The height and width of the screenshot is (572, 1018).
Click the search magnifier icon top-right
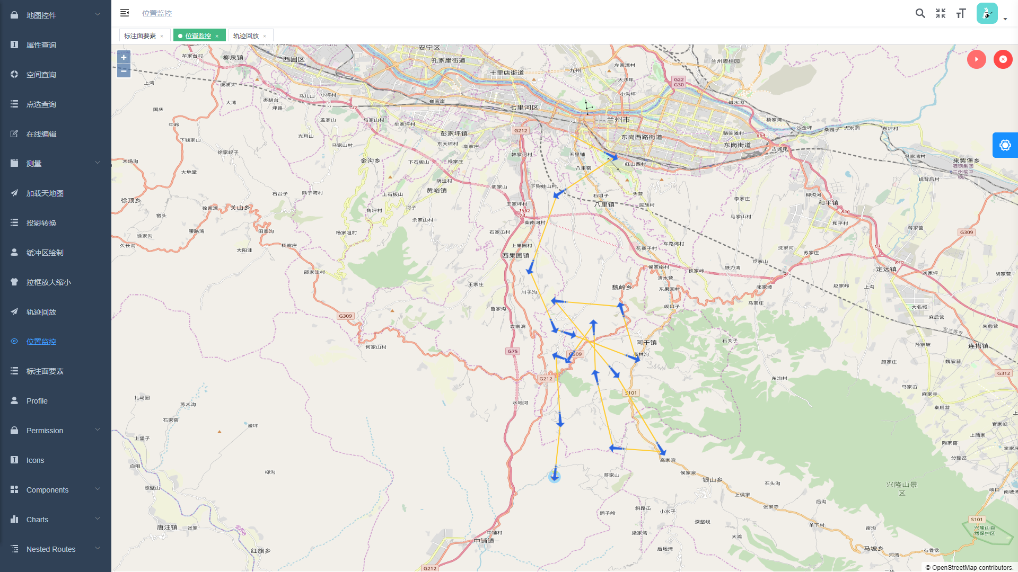[x=921, y=13]
